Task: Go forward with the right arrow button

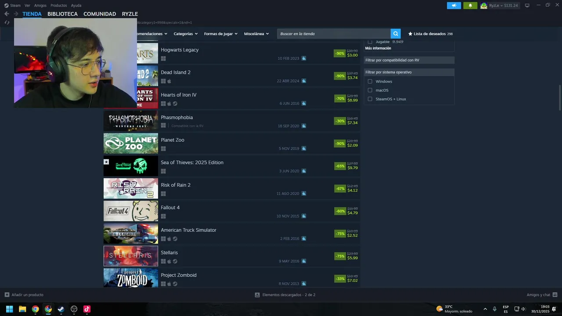Action: pos(16,14)
